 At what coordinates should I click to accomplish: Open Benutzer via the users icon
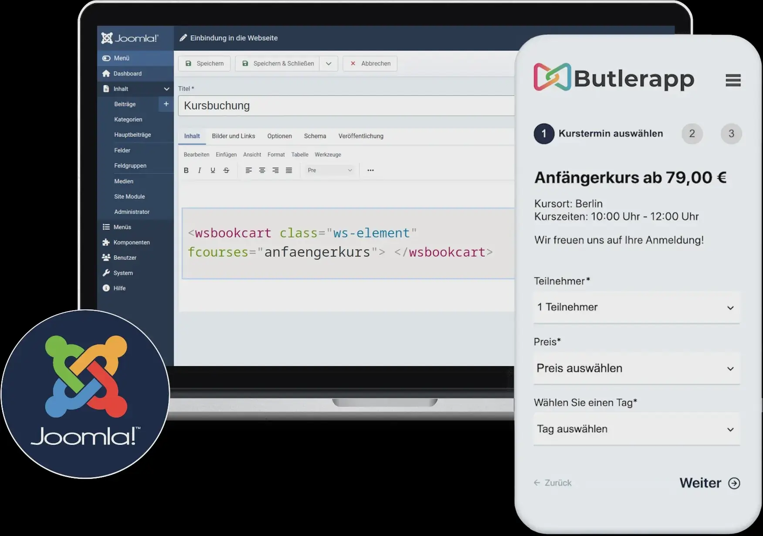(x=106, y=258)
